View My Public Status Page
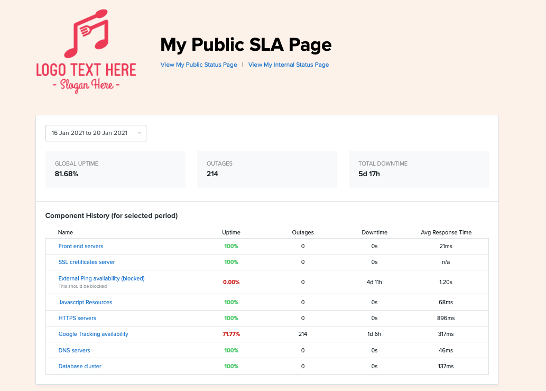Screen dimensions: 546x391 198,65
